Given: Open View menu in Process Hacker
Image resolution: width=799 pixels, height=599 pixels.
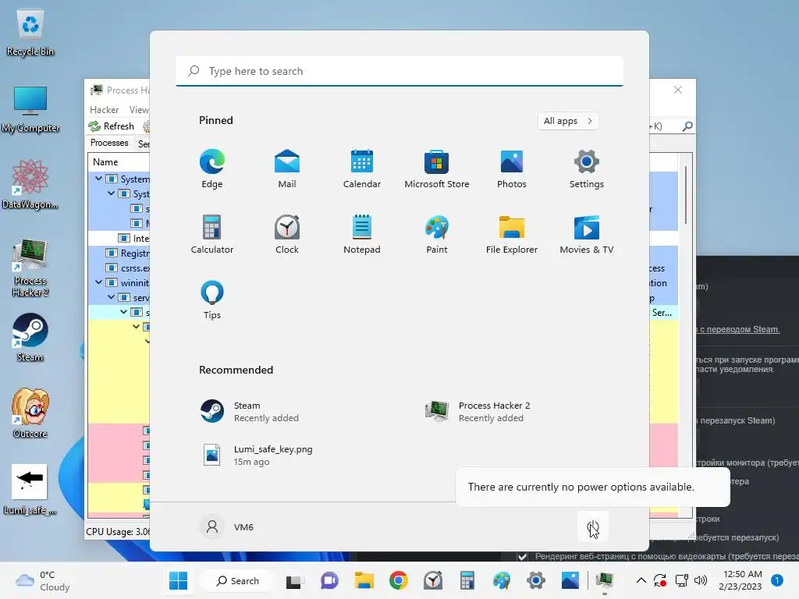Looking at the screenshot, I should [x=138, y=110].
